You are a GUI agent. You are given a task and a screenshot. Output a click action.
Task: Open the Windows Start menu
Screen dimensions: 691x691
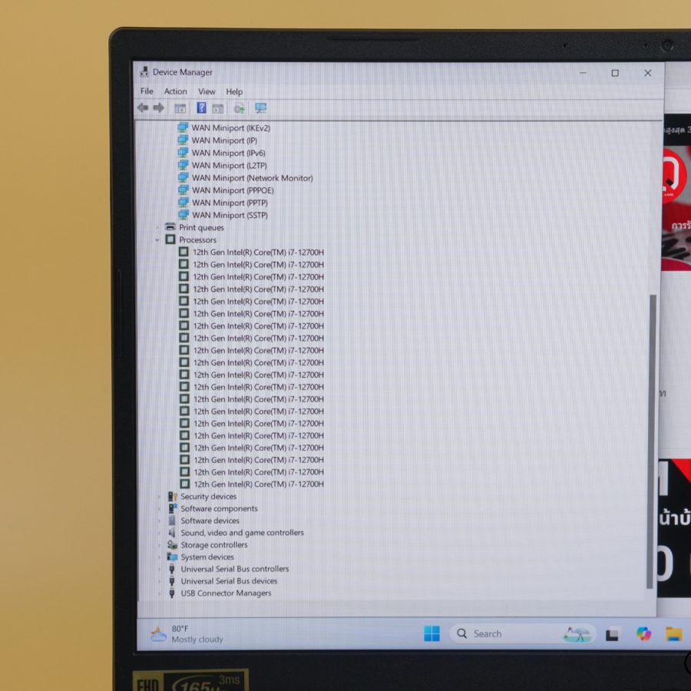click(x=431, y=633)
